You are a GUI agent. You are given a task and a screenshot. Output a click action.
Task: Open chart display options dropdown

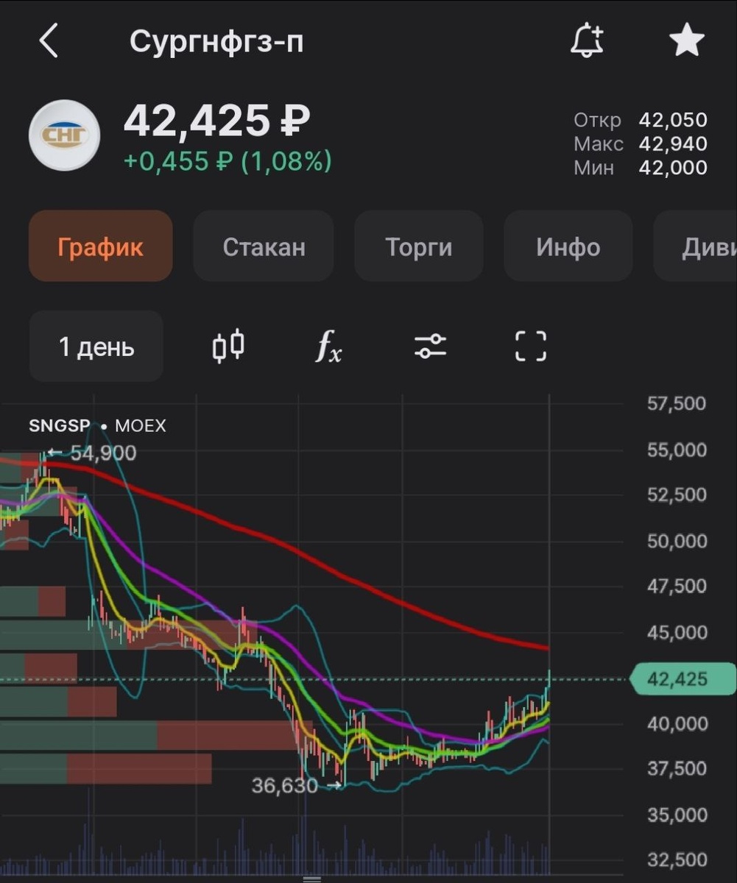pos(430,346)
